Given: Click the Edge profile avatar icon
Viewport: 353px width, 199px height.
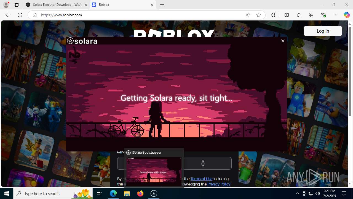Looking at the screenshot, I should [6, 5].
